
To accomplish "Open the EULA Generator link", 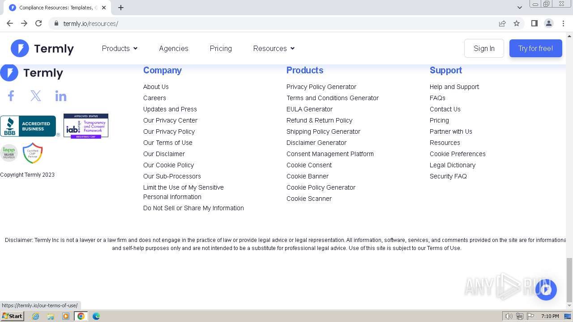I will 309,109.
